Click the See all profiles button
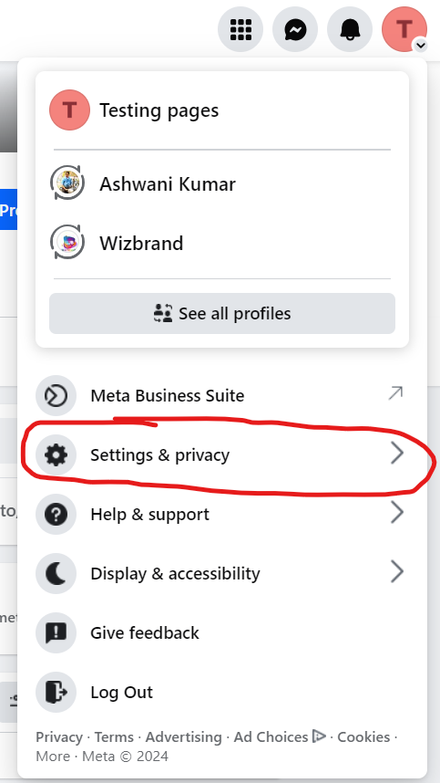This screenshot has width=440, height=783. (222, 314)
